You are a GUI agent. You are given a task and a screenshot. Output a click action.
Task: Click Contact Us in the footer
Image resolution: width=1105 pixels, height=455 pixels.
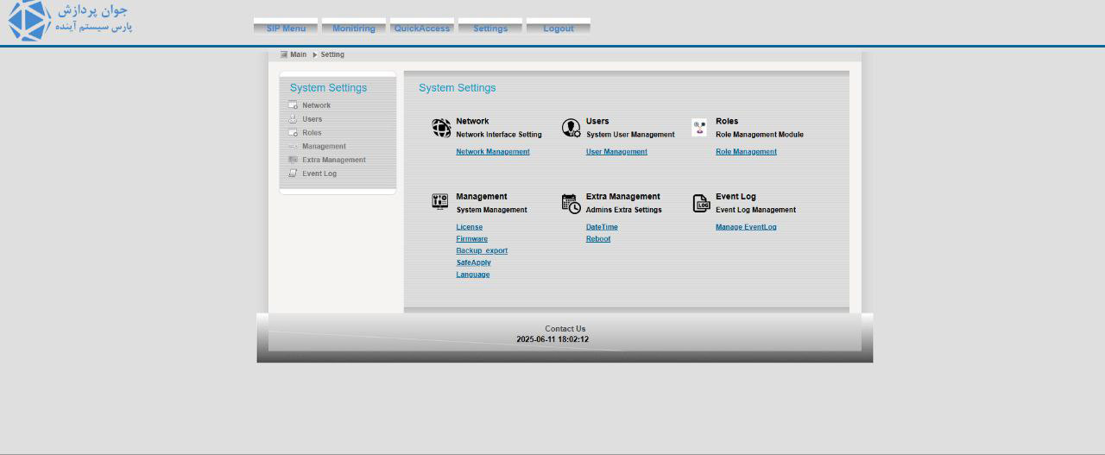coord(565,329)
